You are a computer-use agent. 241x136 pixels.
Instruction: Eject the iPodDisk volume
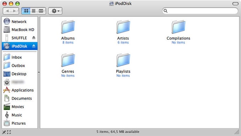point(34,46)
